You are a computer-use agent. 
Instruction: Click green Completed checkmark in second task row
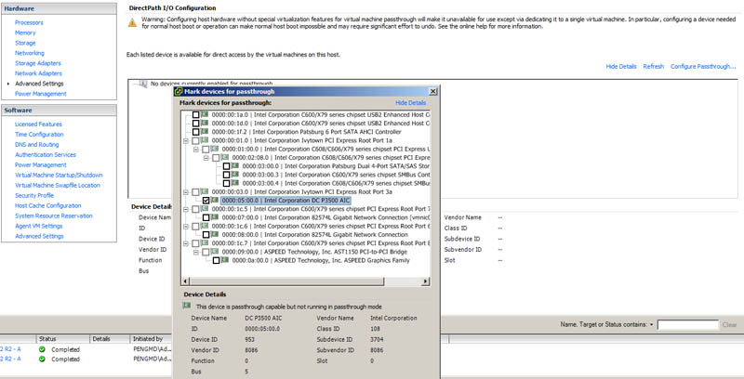click(x=42, y=359)
